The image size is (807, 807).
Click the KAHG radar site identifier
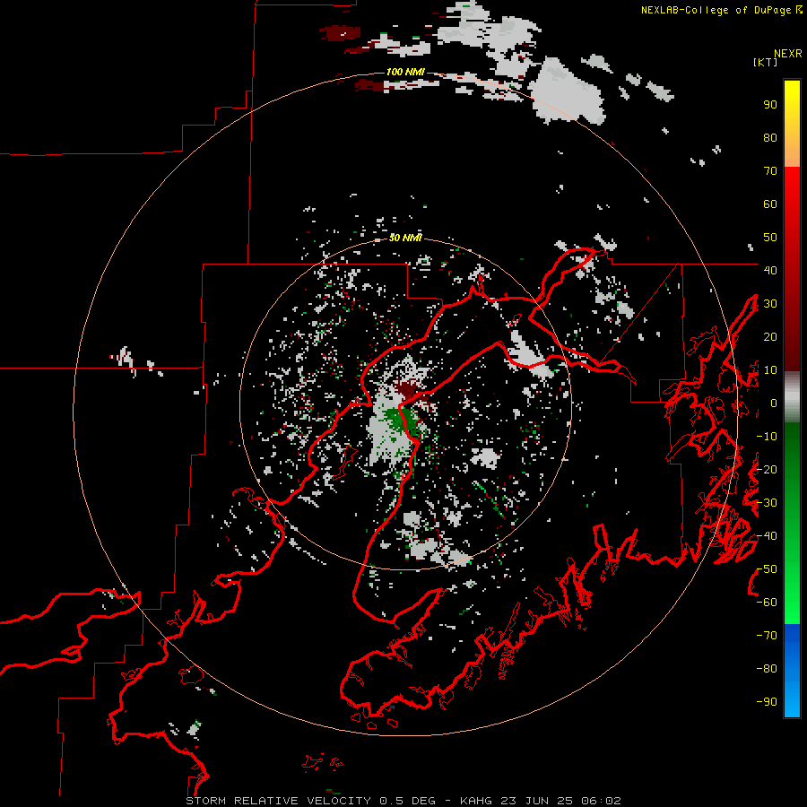476,801
